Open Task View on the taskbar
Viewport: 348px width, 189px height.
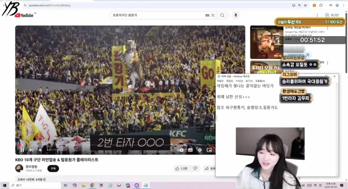click(65, 185)
